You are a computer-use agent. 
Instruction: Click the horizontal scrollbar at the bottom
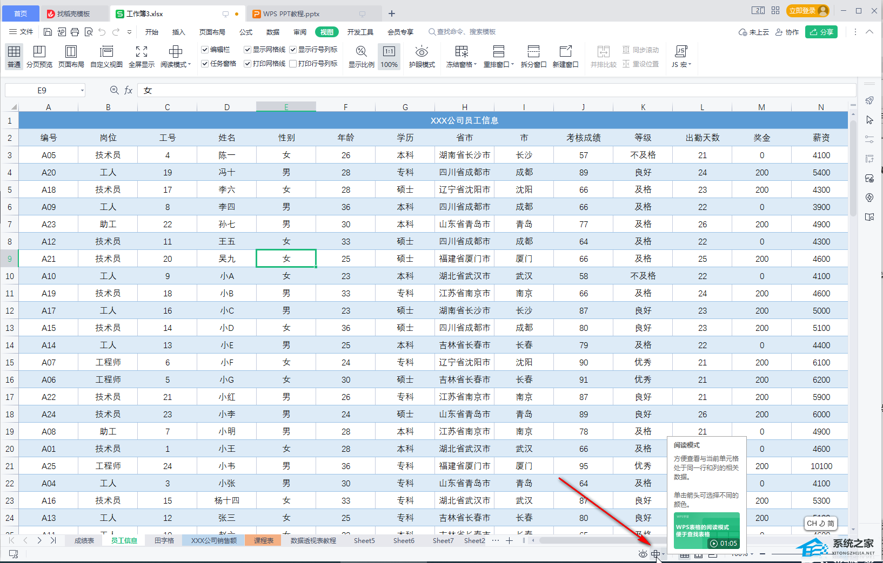coord(594,540)
